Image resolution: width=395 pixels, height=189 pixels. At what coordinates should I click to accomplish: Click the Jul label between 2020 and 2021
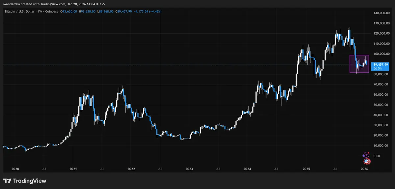pos(44,169)
